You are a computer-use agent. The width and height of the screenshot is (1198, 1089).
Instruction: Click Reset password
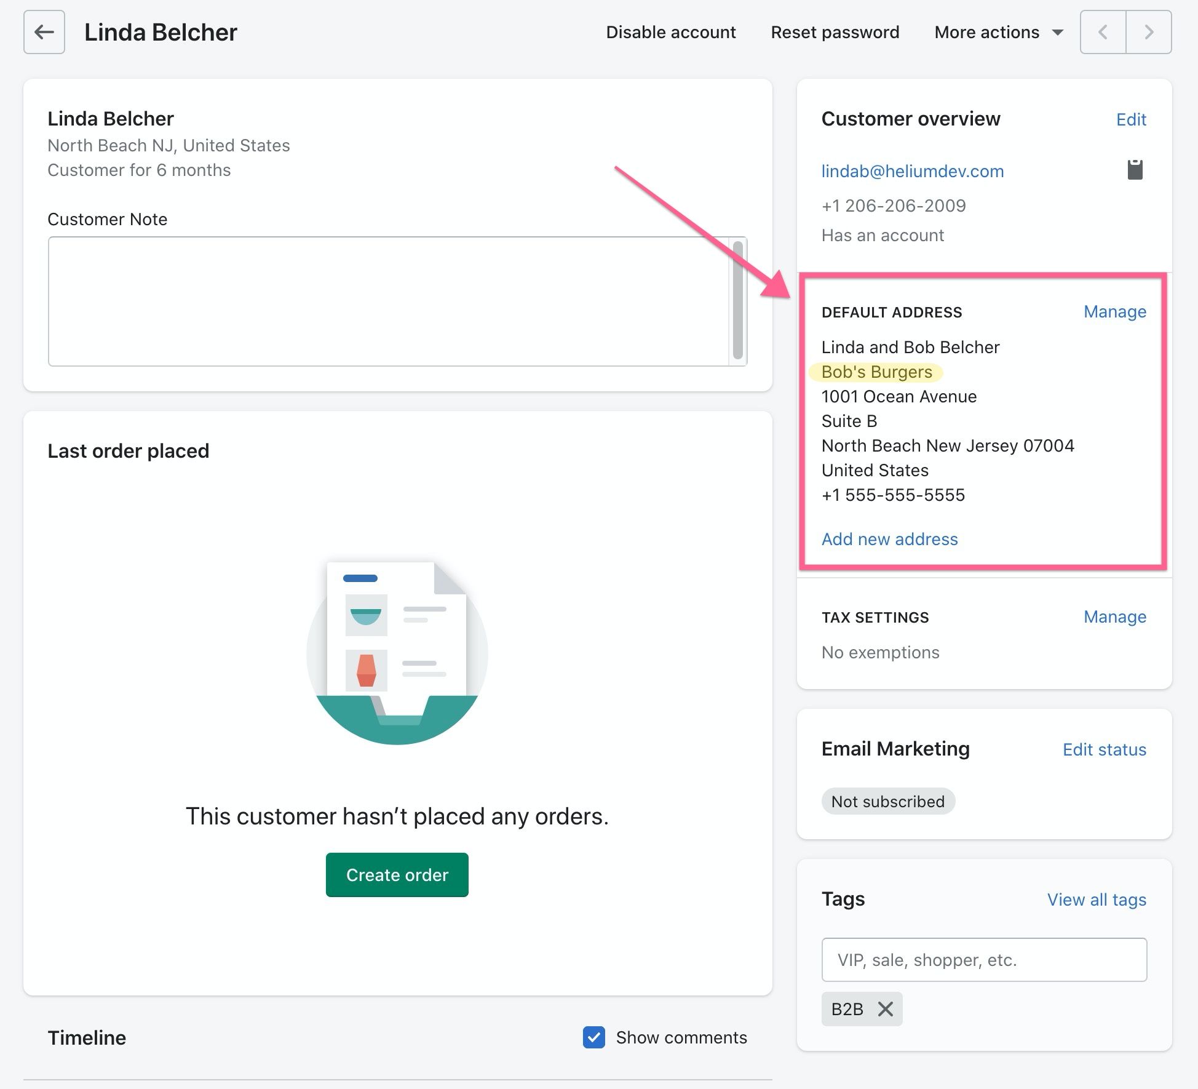835,32
